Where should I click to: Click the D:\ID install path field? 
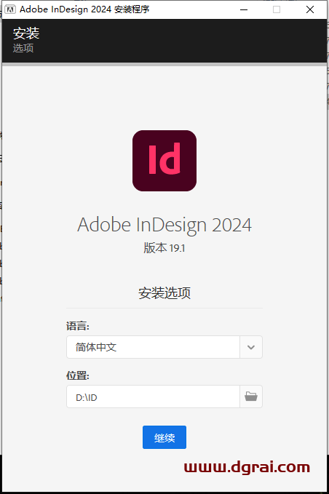click(x=153, y=397)
